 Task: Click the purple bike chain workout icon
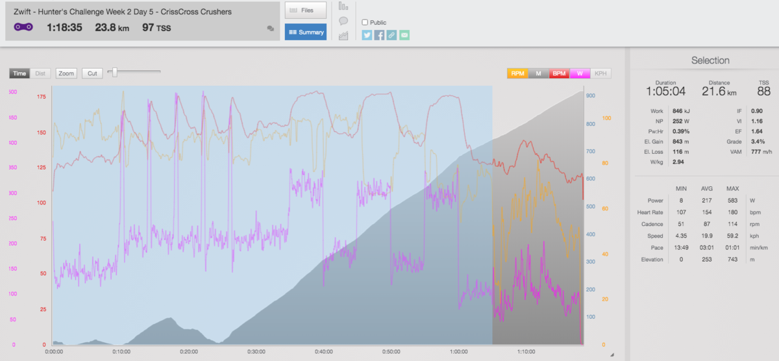coord(23,28)
